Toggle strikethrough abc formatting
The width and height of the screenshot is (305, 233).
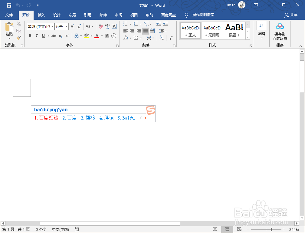[54, 36]
